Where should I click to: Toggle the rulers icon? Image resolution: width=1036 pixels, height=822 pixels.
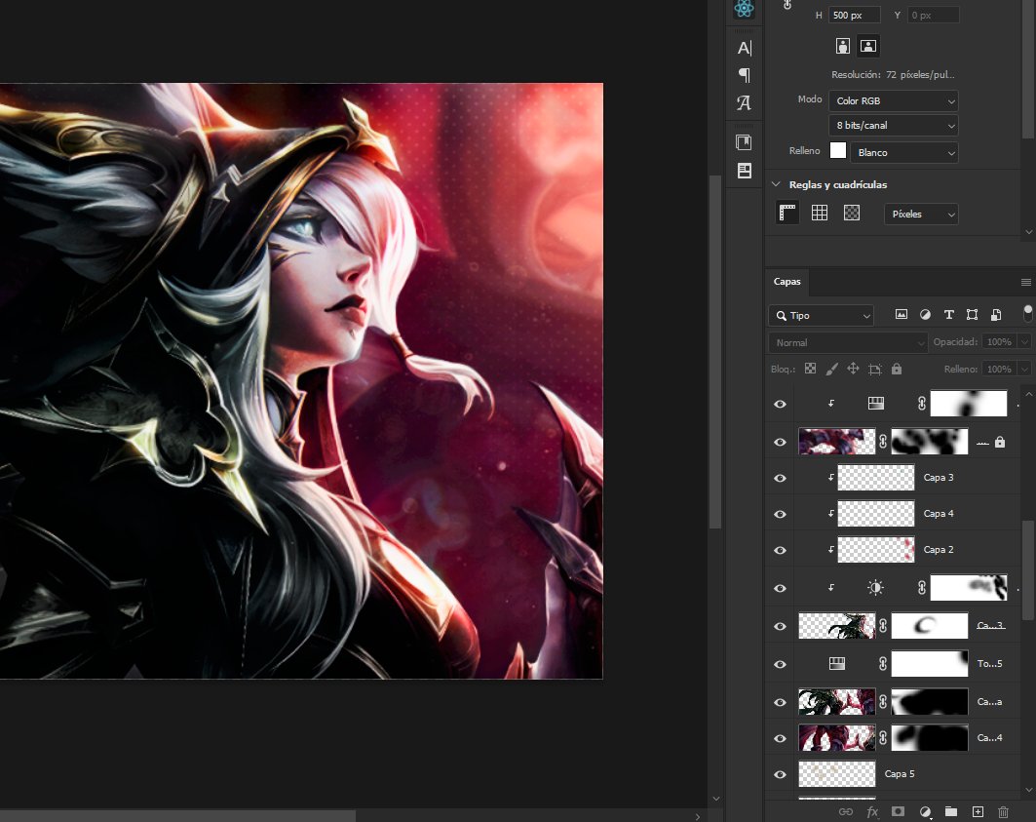click(x=787, y=213)
